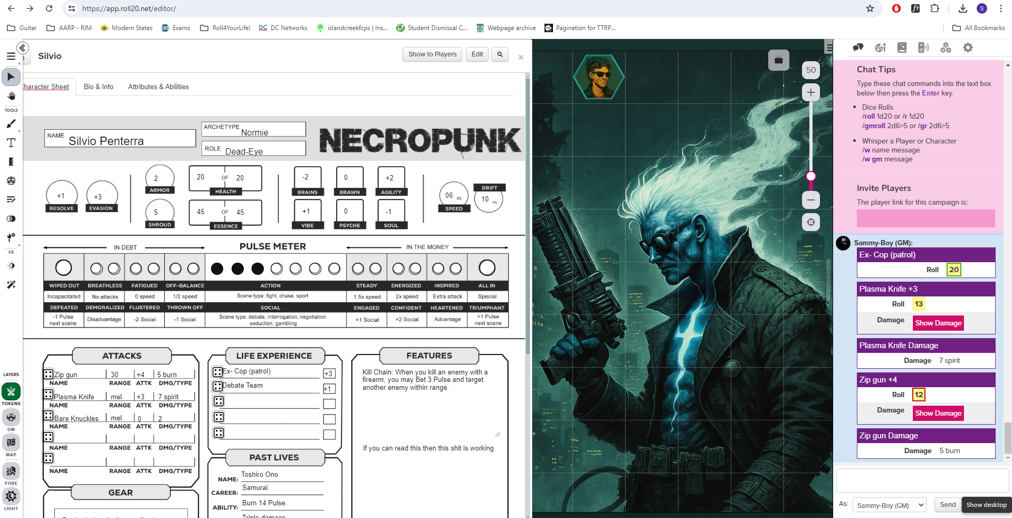Click the chat message text box
The image size is (1012, 518).
(x=922, y=481)
